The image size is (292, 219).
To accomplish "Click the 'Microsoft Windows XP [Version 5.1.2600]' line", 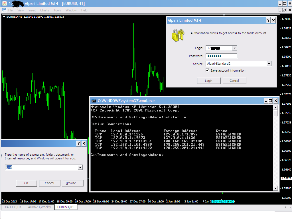I will pyautogui.click(x=135, y=107).
